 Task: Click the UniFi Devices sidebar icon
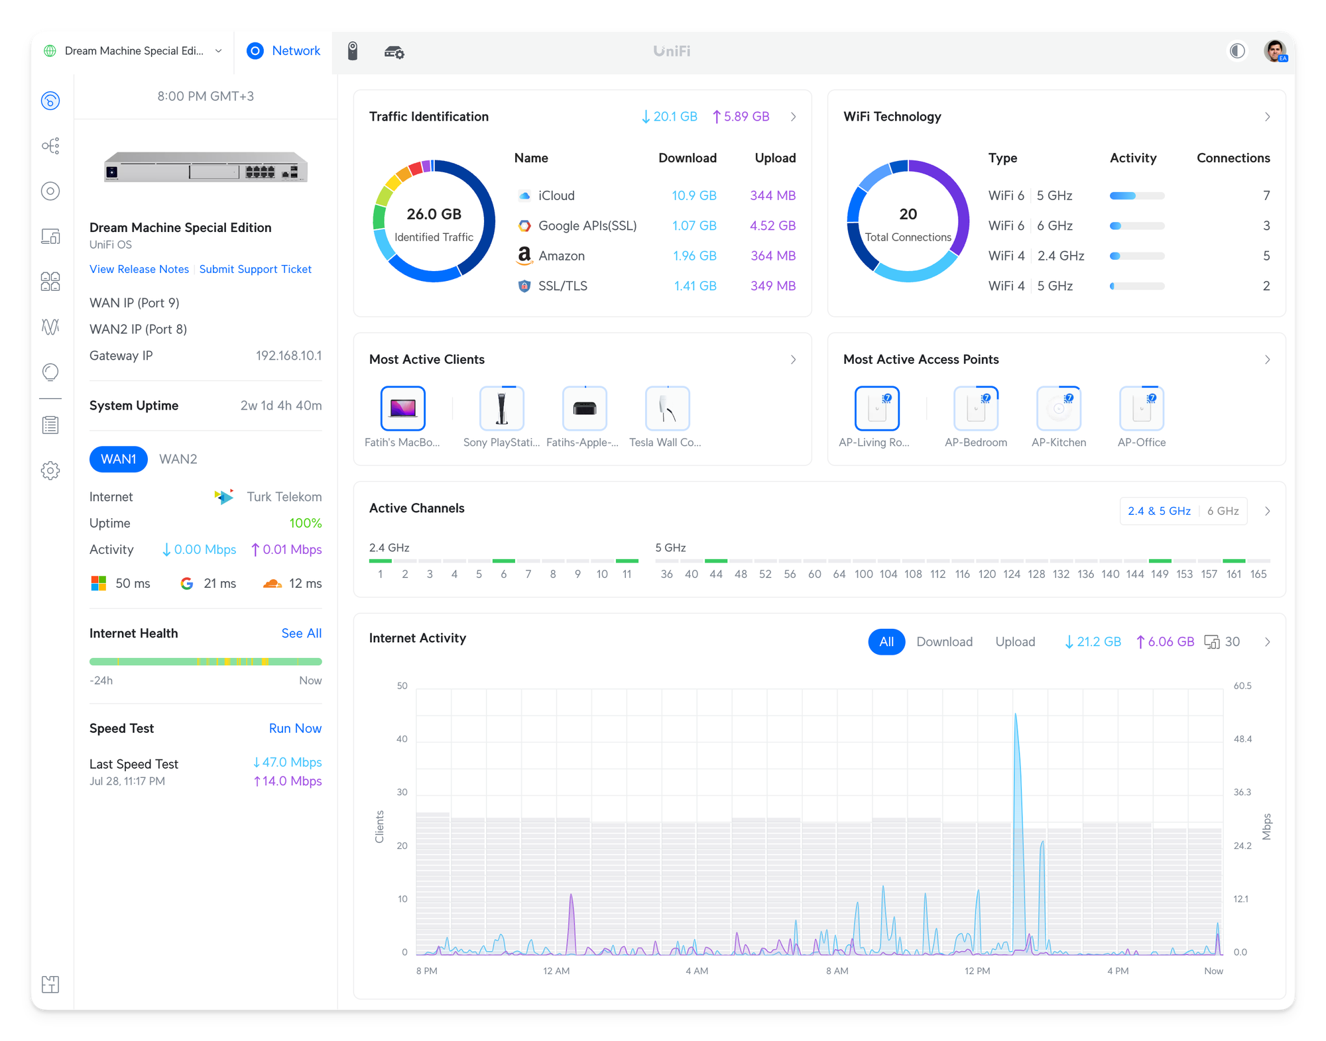50,192
